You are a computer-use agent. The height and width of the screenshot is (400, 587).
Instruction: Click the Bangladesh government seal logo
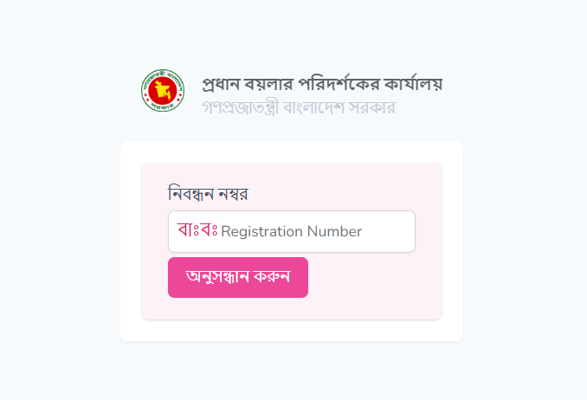tap(162, 91)
